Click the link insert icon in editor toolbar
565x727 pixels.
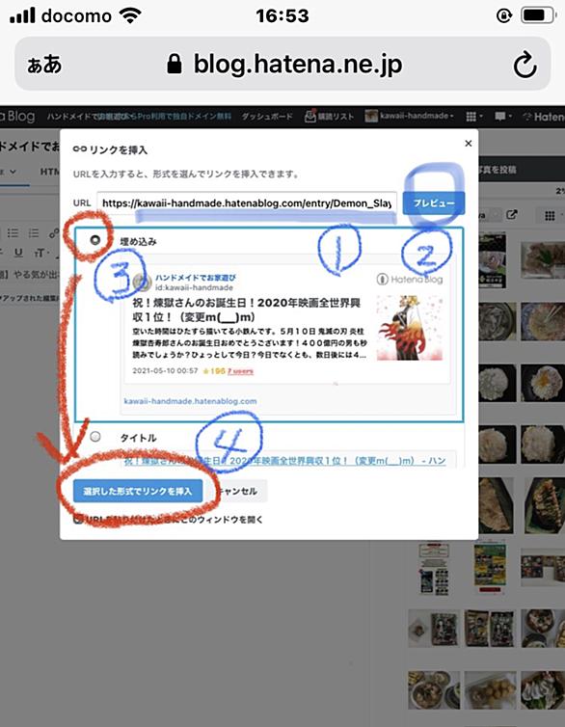tap(54, 233)
